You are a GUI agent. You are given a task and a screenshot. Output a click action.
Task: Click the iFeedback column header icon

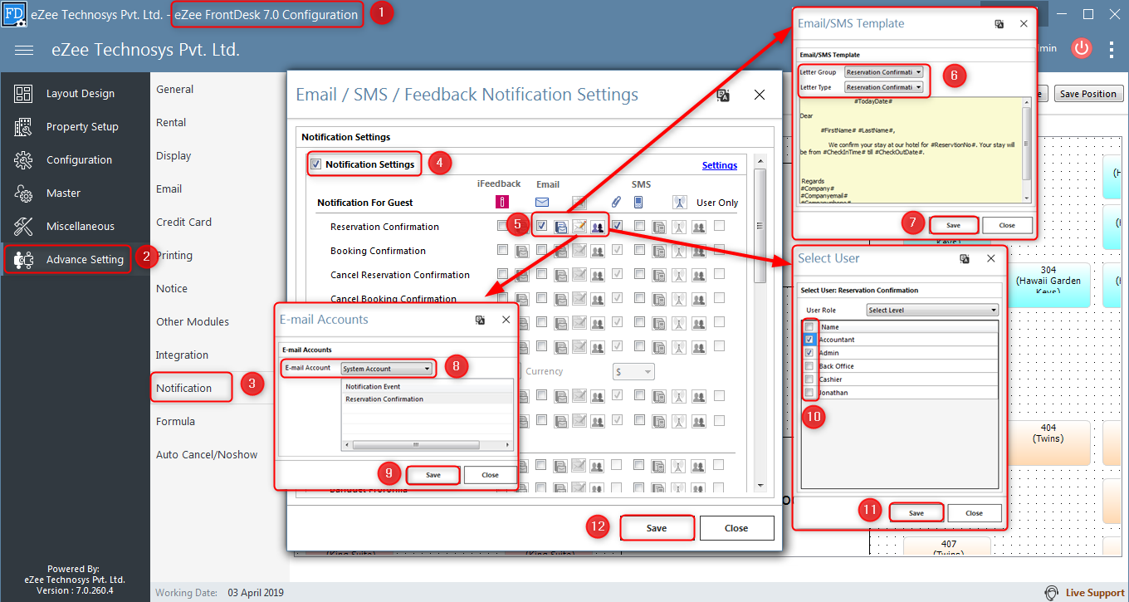(x=501, y=202)
